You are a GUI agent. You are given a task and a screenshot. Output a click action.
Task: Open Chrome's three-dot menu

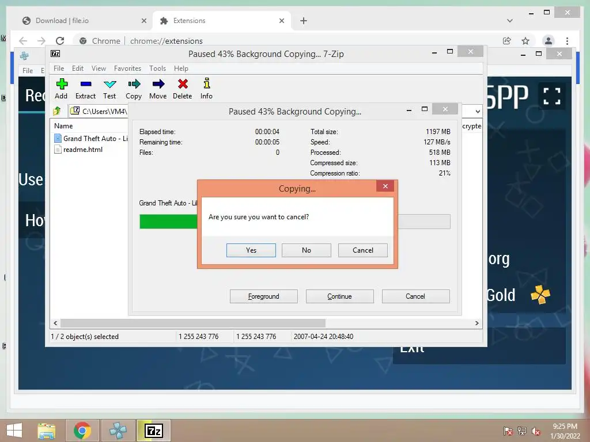tap(567, 41)
